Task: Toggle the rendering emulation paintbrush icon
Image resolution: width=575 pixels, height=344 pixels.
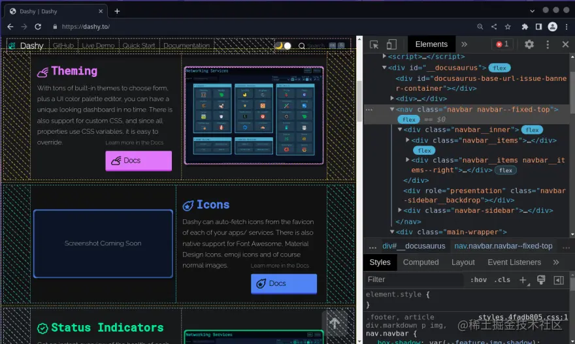Action: pos(541,280)
